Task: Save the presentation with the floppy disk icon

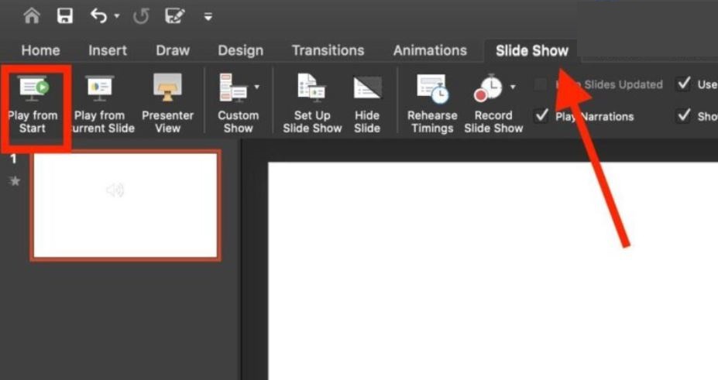Action: tap(64, 16)
